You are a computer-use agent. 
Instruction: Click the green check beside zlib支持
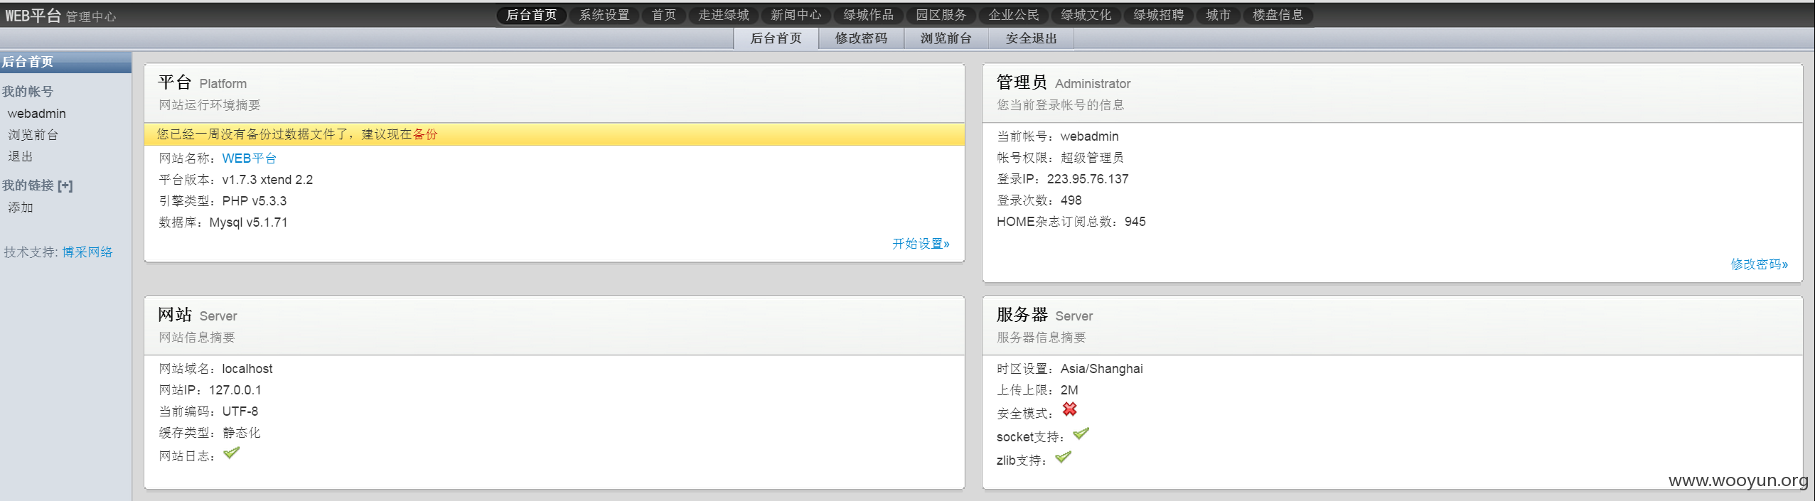point(1063,457)
